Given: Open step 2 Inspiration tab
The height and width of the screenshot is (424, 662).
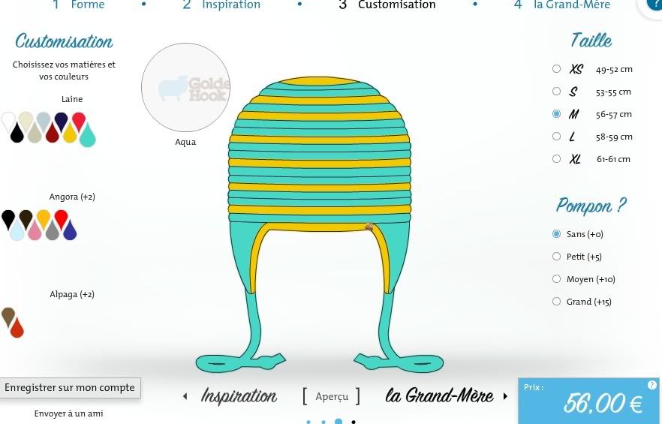Looking at the screenshot, I should pyautogui.click(x=221, y=5).
